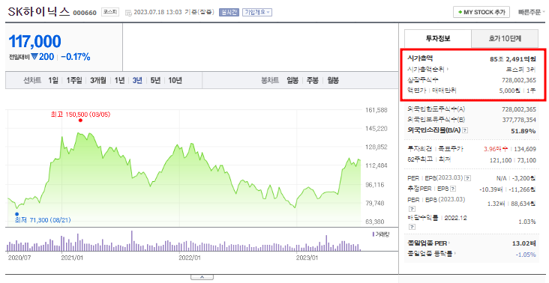549x283 pixels.
Task: Click the 1.03% dividend yield value
Action: (x=527, y=222)
